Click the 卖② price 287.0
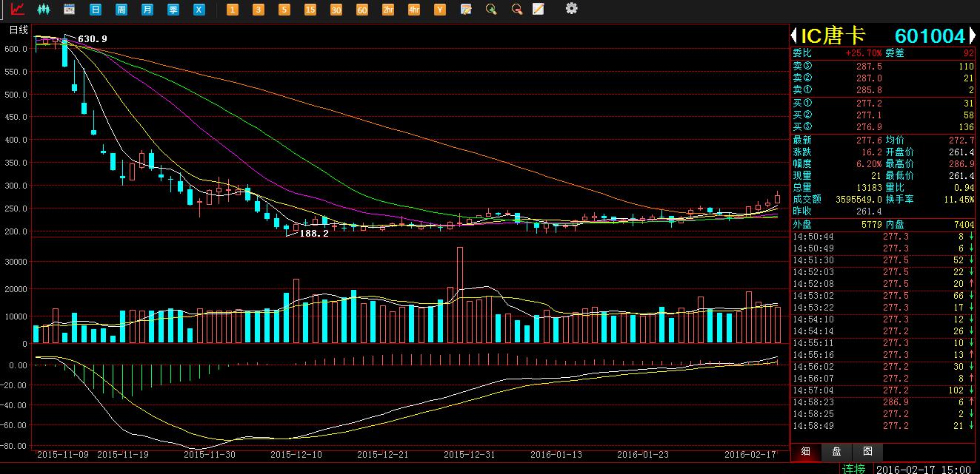 (869, 78)
